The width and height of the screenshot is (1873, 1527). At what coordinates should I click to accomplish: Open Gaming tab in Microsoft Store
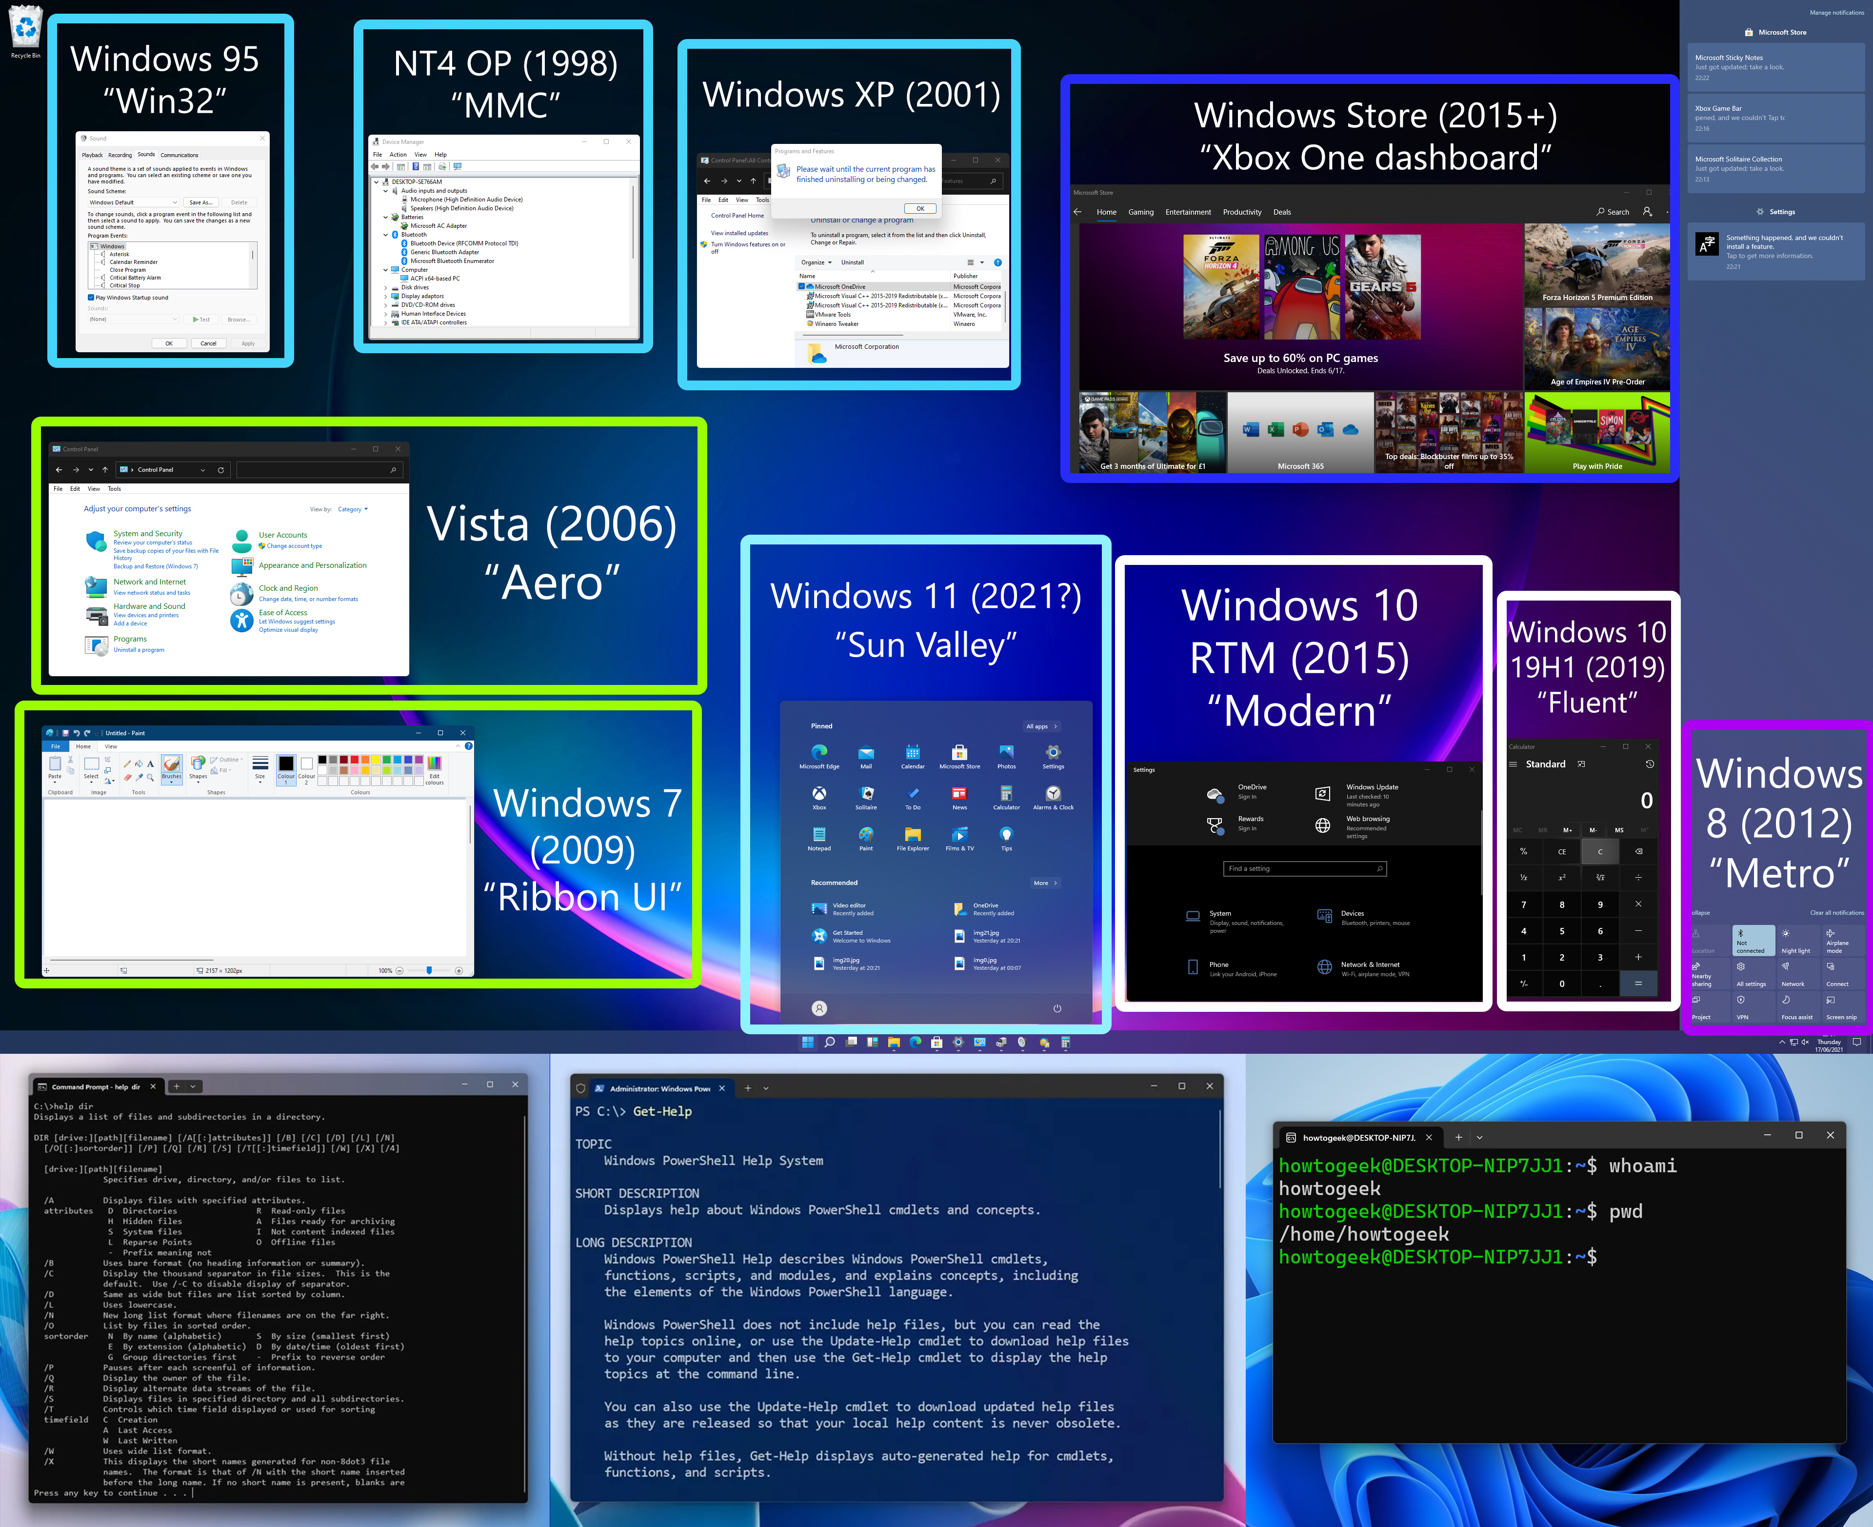coord(1140,212)
